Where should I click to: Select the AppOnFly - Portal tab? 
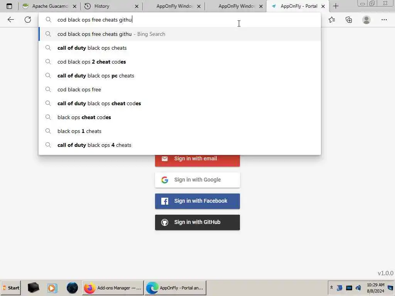tap(298, 6)
